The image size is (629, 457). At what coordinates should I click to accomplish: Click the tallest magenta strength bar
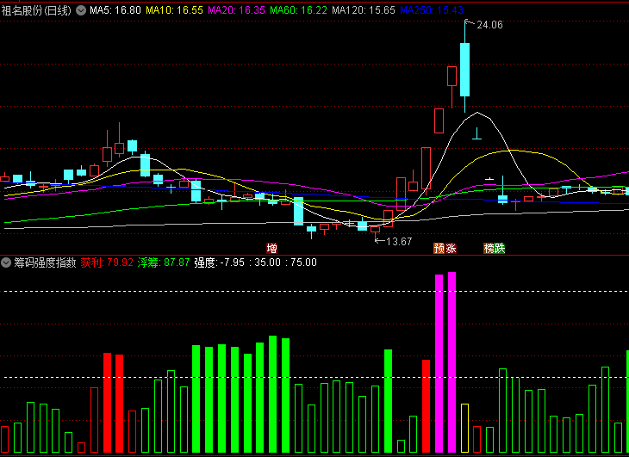(x=452, y=362)
